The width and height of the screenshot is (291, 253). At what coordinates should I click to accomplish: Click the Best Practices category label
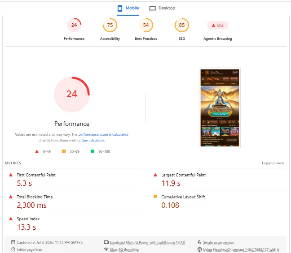click(x=146, y=39)
